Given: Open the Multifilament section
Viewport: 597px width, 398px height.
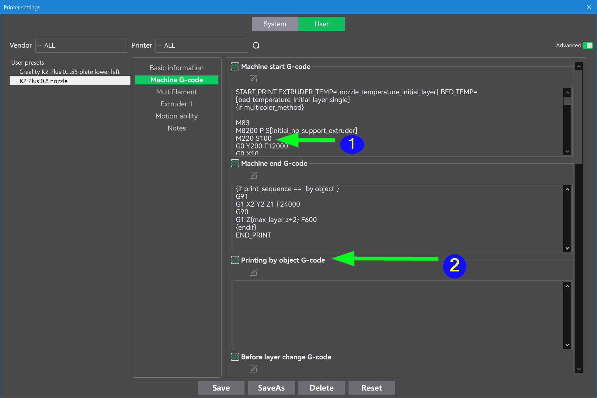Looking at the screenshot, I should point(177,92).
